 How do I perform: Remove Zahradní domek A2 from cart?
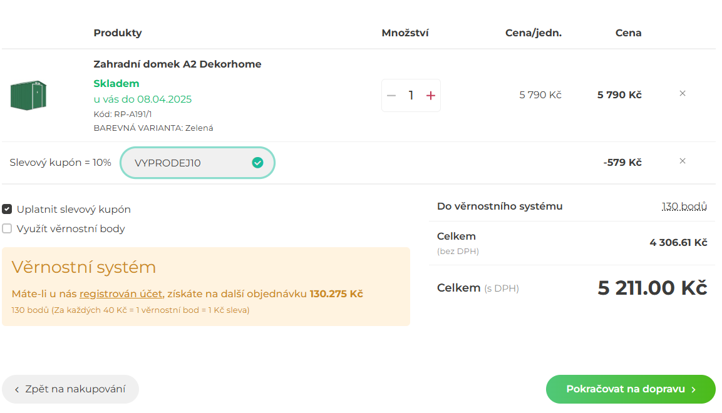[x=683, y=93]
